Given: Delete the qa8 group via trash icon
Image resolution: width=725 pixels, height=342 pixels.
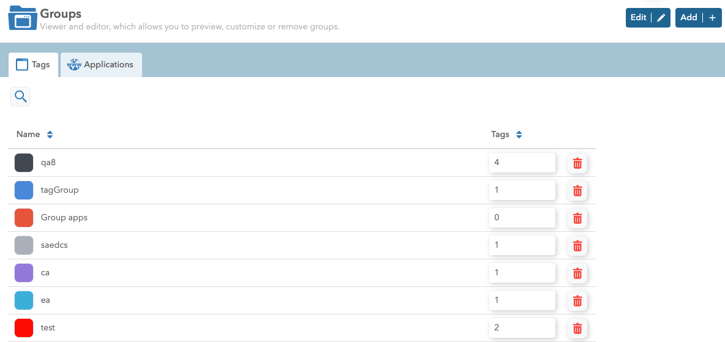Looking at the screenshot, I should [577, 163].
